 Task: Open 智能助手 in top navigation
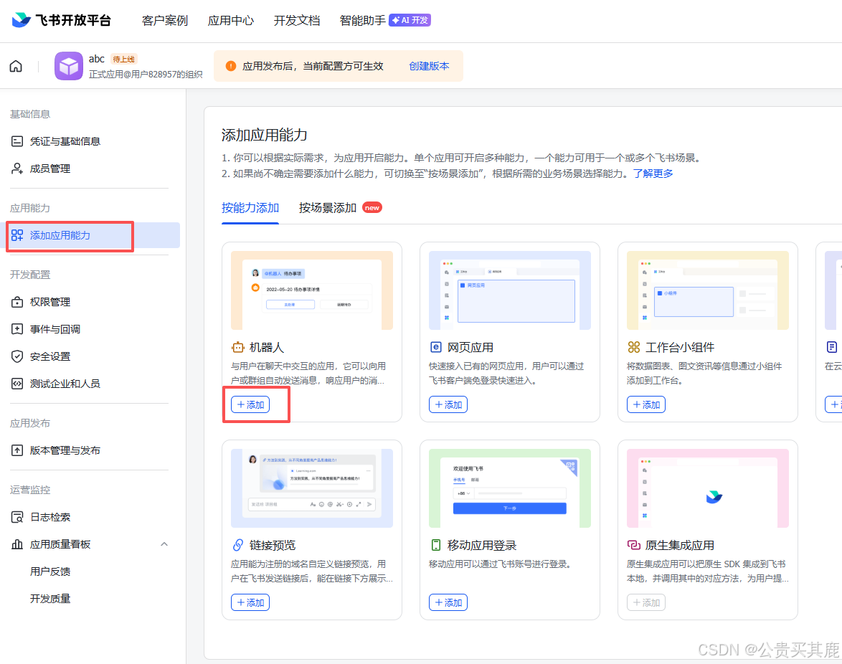click(362, 20)
